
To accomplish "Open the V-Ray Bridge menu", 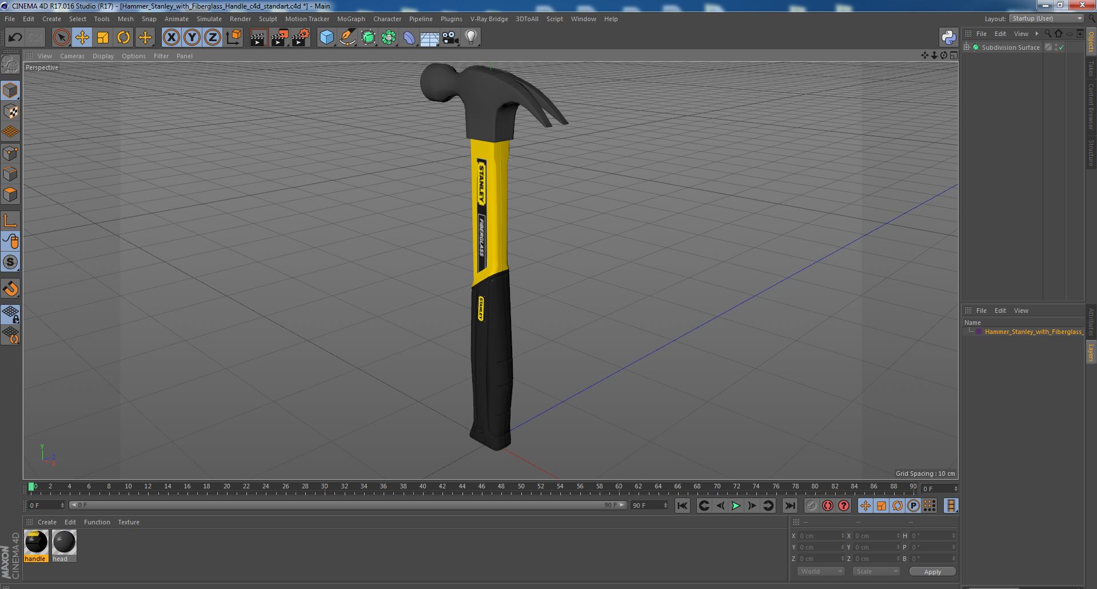I will 489,19.
